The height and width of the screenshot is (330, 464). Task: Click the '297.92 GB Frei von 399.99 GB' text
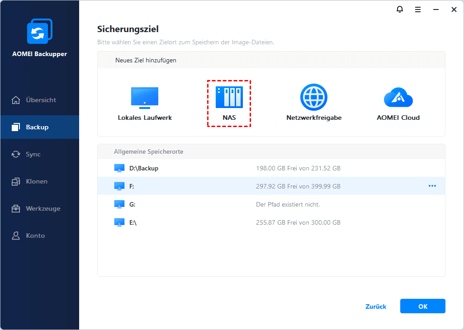click(x=298, y=186)
